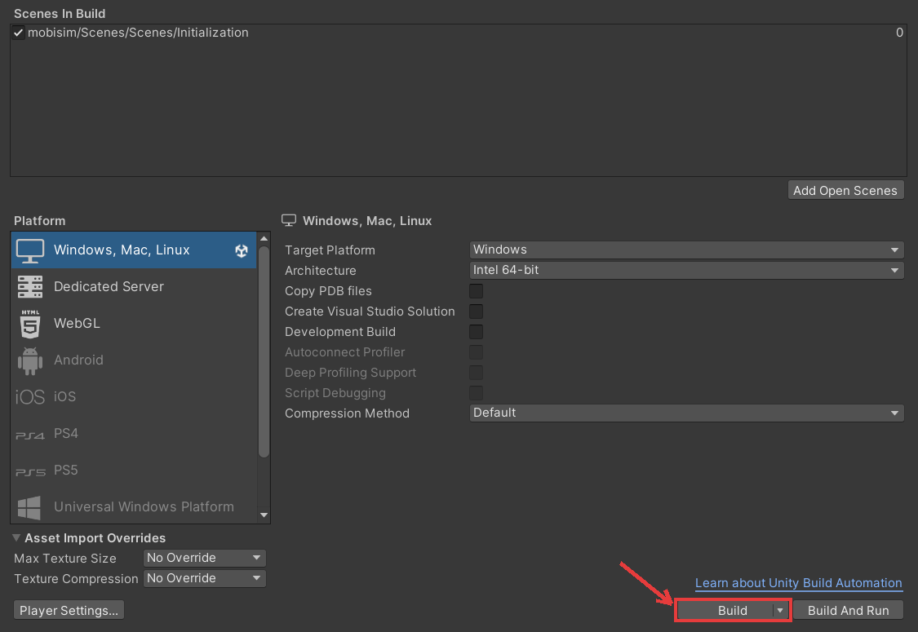Select the PS5 platform entry

[x=134, y=471]
